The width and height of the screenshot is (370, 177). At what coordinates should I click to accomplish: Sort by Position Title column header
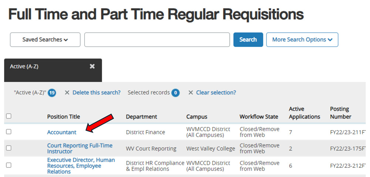[64, 117]
